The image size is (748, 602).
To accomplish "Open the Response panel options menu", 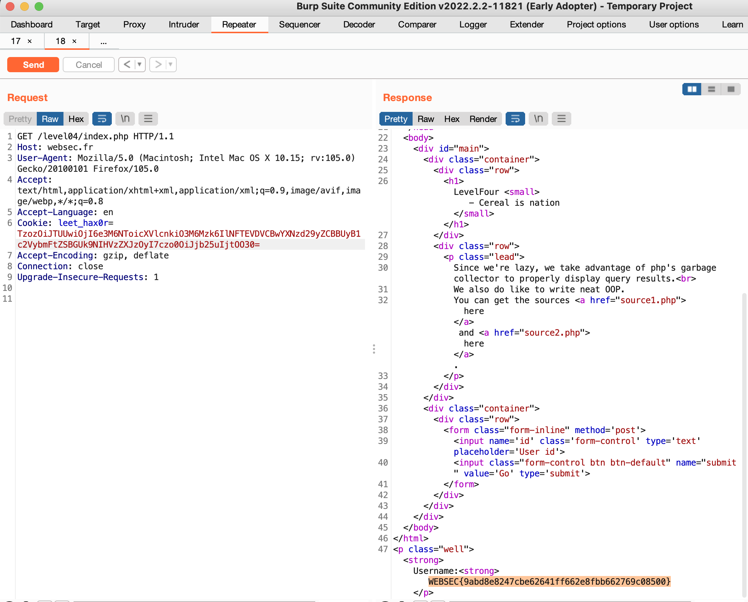I will click(561, 118).
